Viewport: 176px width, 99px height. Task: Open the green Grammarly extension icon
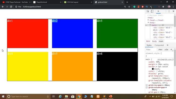[x=134, y=7]
